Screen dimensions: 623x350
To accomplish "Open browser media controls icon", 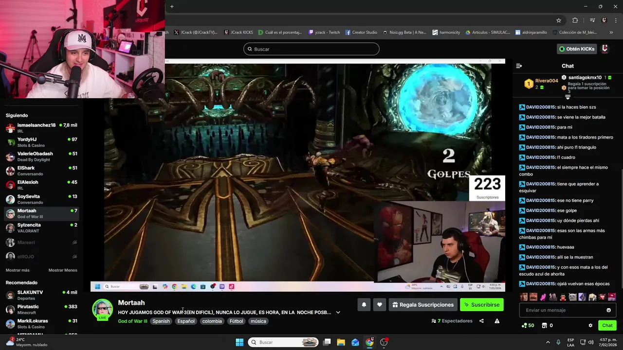I will pos(592,20).
